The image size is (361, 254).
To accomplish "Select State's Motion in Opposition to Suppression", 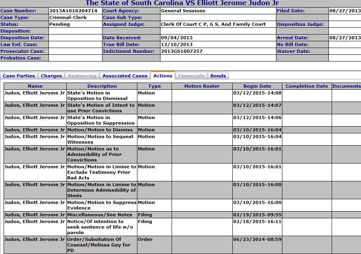I will pos(100,120).
